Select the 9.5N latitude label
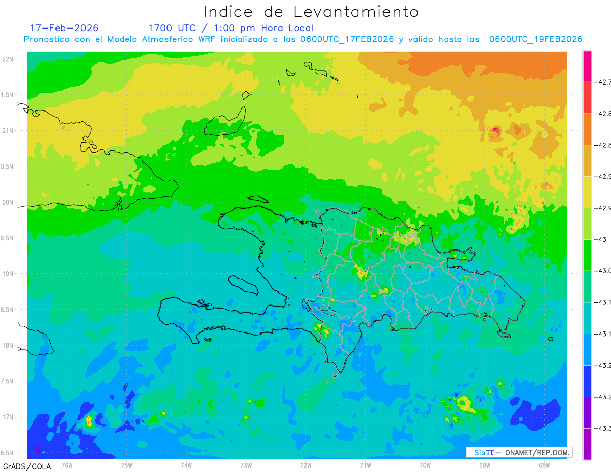The image size is (611, 472). click(7, 238)
